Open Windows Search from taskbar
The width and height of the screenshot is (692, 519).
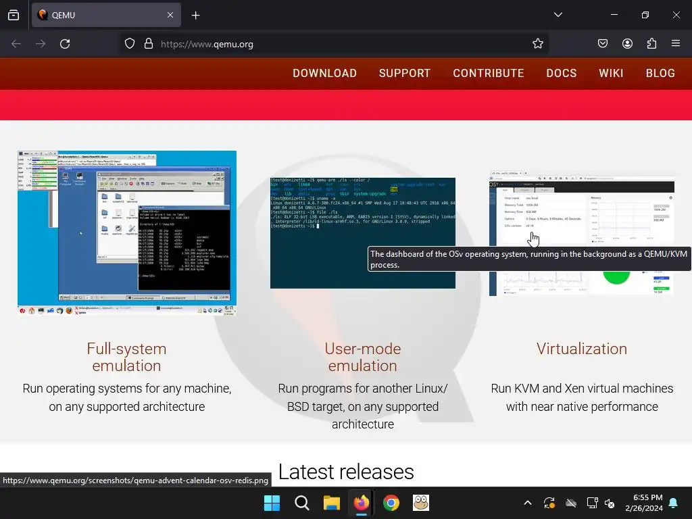tap(302, 503)
